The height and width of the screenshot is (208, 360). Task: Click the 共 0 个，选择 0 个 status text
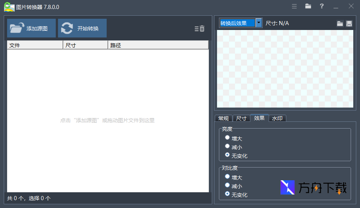[29, 198]
